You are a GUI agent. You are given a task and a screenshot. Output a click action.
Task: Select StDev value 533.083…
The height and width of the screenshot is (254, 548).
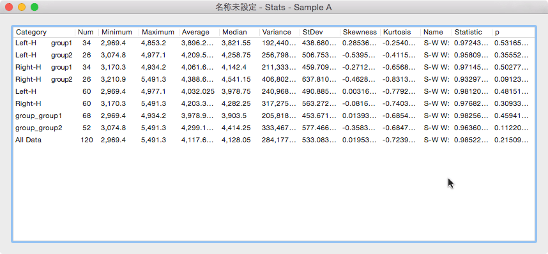pos(319,140)
